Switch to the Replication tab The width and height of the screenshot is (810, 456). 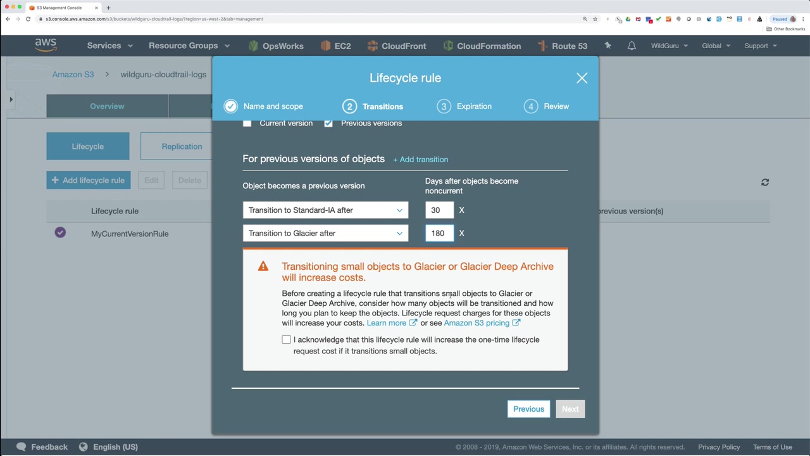point(182,146)
